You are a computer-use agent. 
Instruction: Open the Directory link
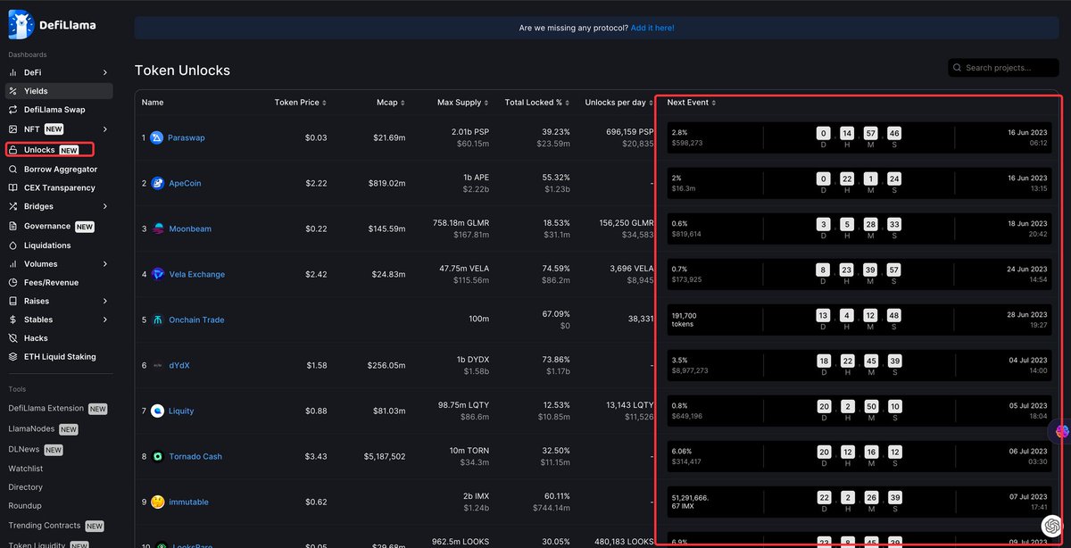tap(26, 487)
